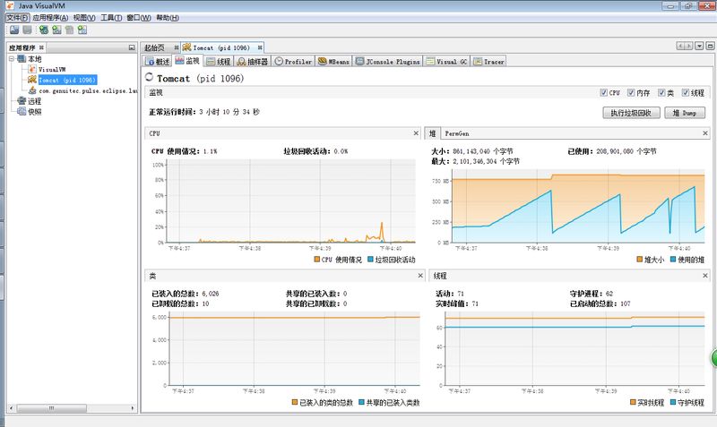
Task: Click scrollbar left arrow in applications panel
Action: (11, 408)
